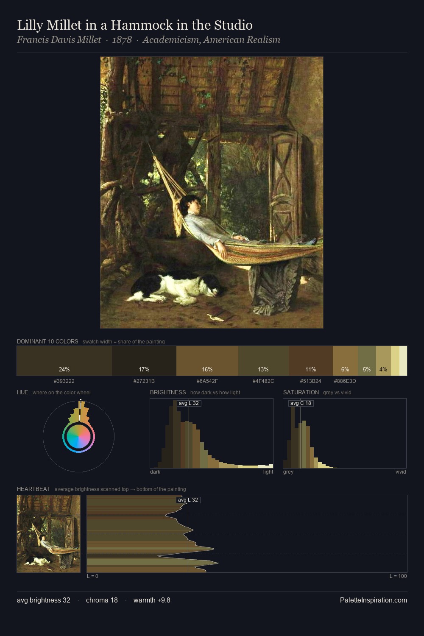424x636 pixels.
Task: Select the 24% swatch #393222
Action: [x=64, y=361]
